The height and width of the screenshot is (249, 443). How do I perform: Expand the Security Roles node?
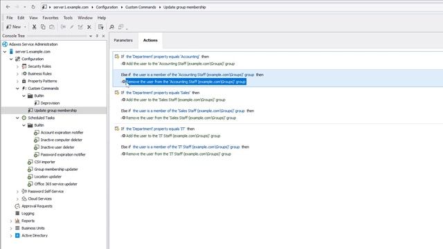tap(17, 66)
